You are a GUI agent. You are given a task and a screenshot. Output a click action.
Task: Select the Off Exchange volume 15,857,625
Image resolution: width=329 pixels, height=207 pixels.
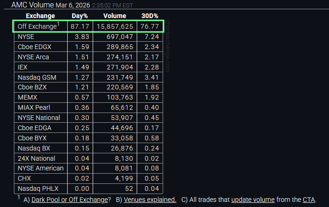115,26
